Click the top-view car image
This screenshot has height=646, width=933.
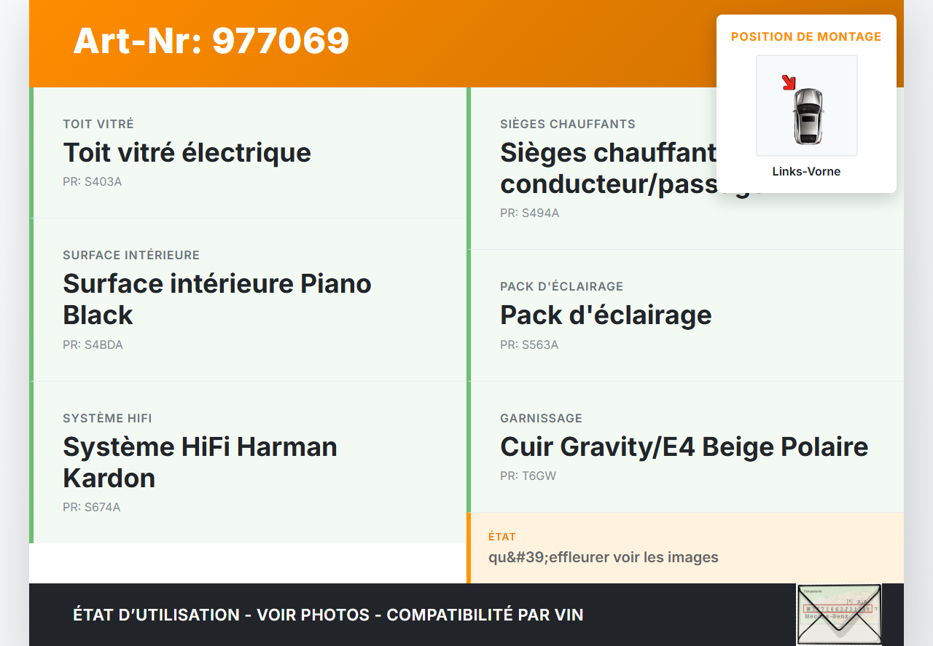[x=808, y=116]
